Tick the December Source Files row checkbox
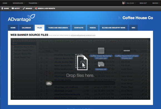The image size is (161, 109). [x=41, y=55]
